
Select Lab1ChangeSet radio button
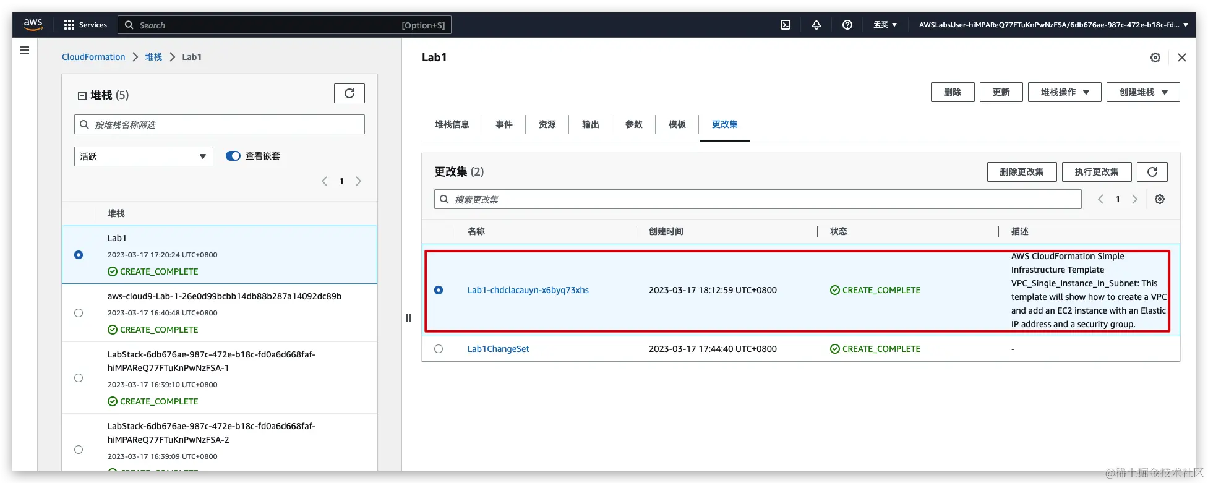(439, 349)
